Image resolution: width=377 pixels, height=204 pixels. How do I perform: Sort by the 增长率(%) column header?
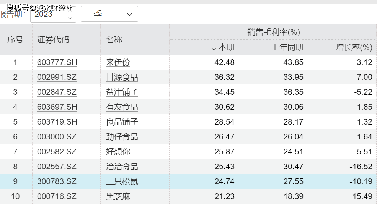354,47
